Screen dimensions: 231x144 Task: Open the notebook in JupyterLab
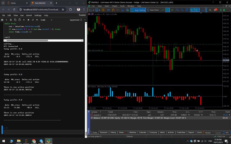[76, 20]
